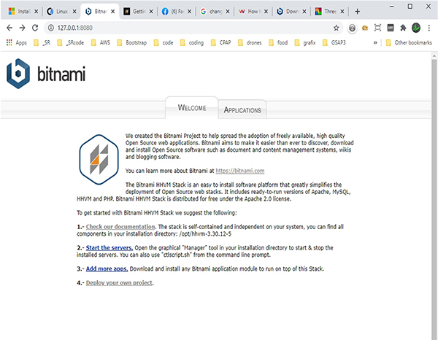
Task: Open the coding bookmarks folder
Action: coord(192,43)
